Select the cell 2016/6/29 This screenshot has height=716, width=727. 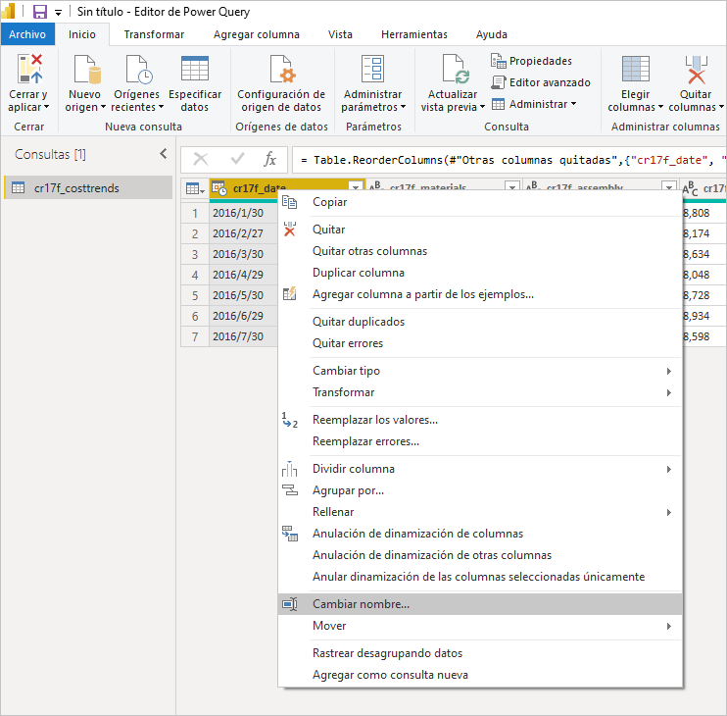pos(243,316)
